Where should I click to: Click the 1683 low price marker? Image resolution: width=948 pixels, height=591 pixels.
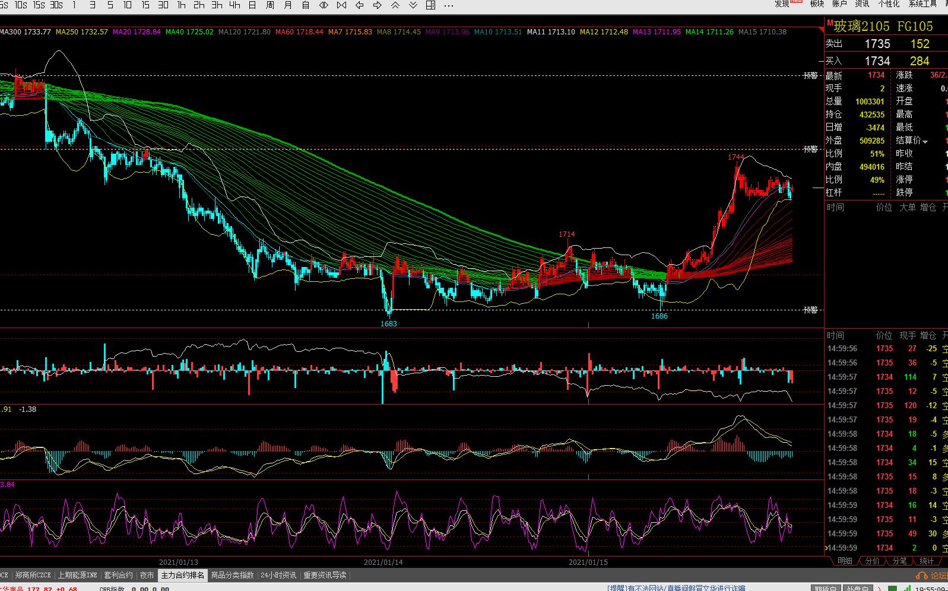point(389,324)
